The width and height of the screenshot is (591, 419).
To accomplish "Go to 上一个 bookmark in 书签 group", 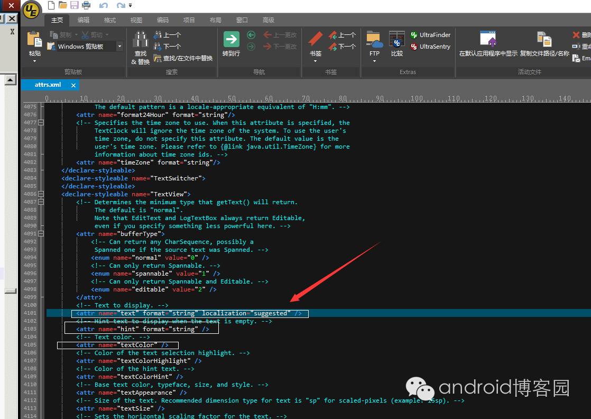I will [342, 35].
